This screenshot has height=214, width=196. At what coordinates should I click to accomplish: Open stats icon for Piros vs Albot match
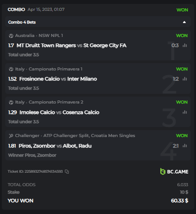[185, 146]
